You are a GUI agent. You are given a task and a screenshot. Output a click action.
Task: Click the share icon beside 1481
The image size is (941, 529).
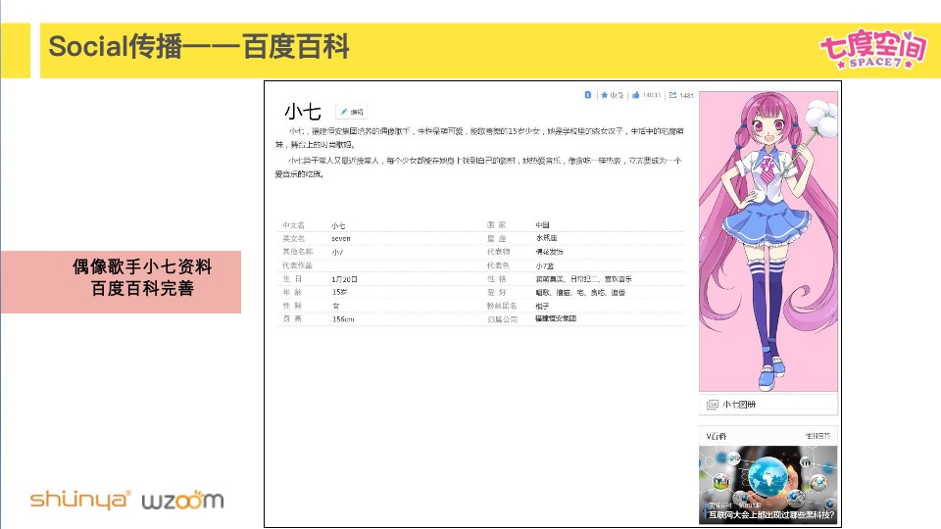coord(672,95)
